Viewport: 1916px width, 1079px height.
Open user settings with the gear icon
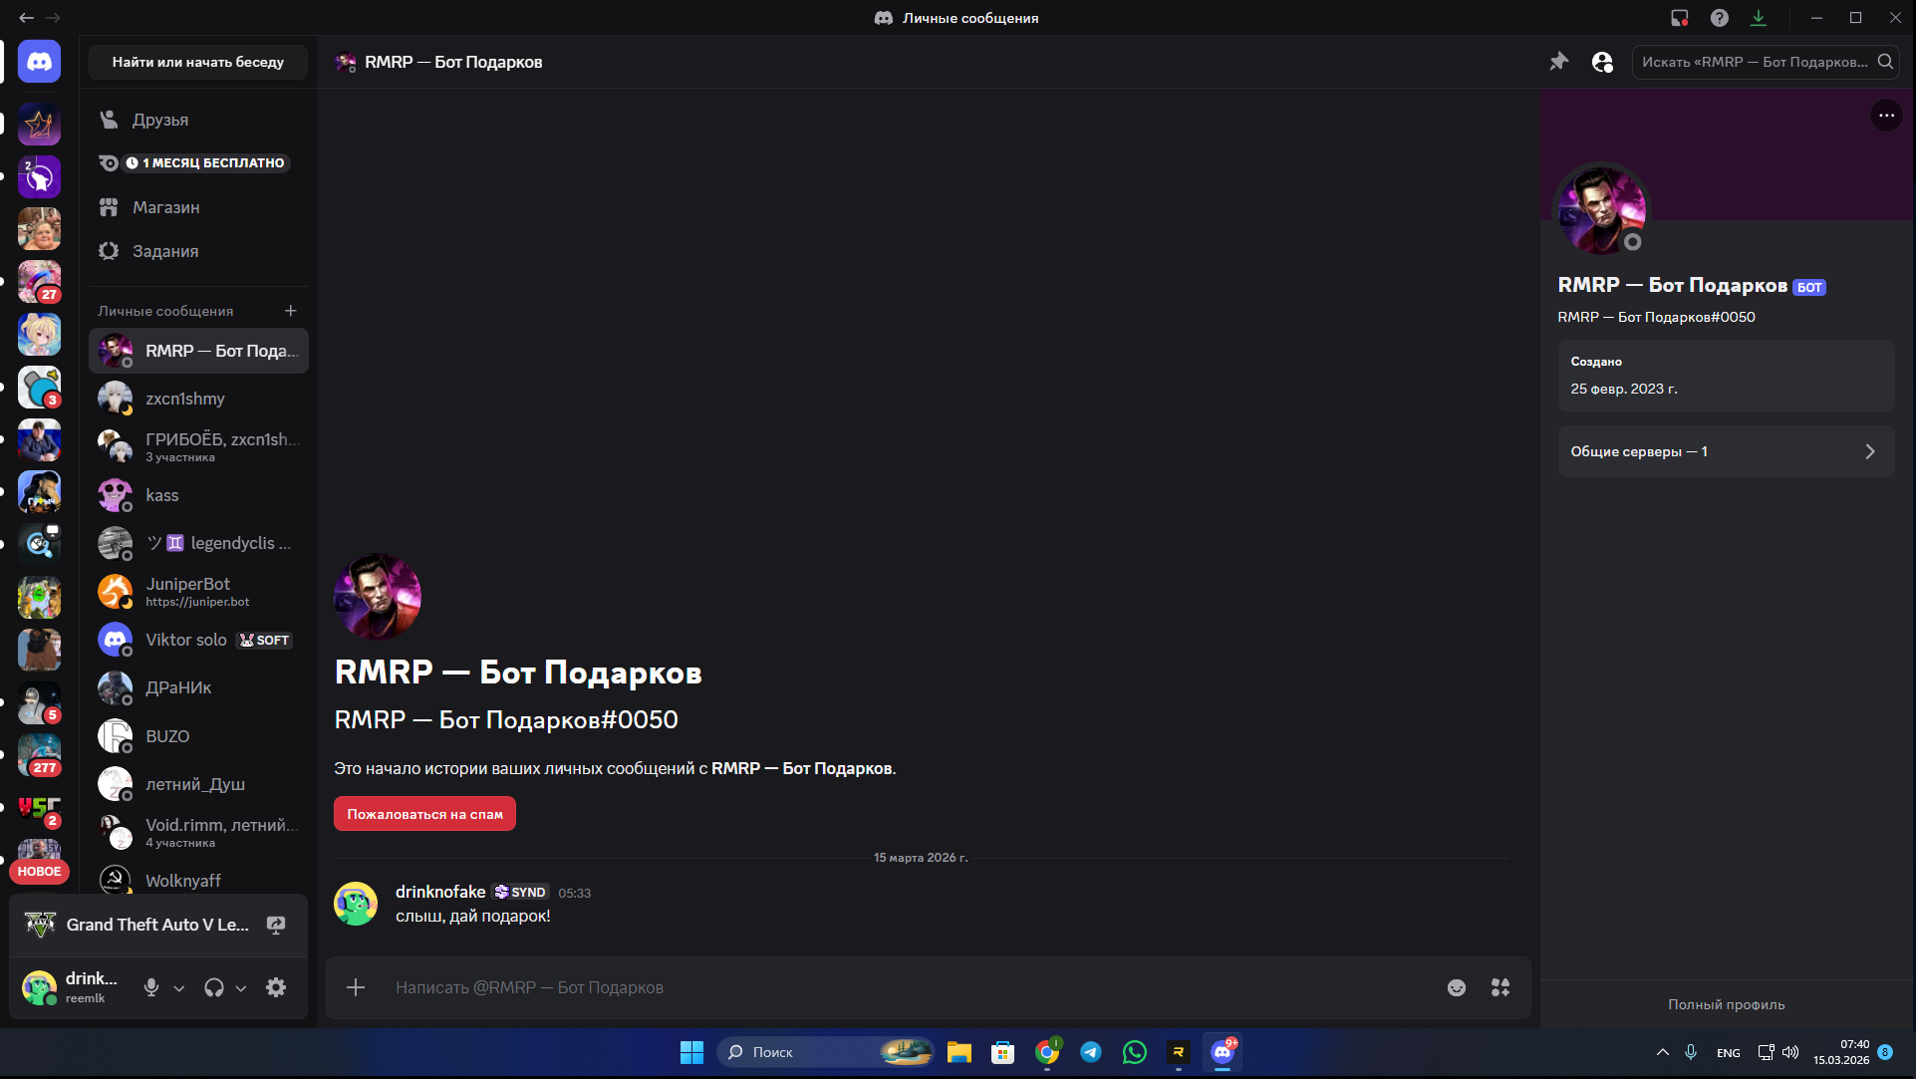tap(276, 987)
